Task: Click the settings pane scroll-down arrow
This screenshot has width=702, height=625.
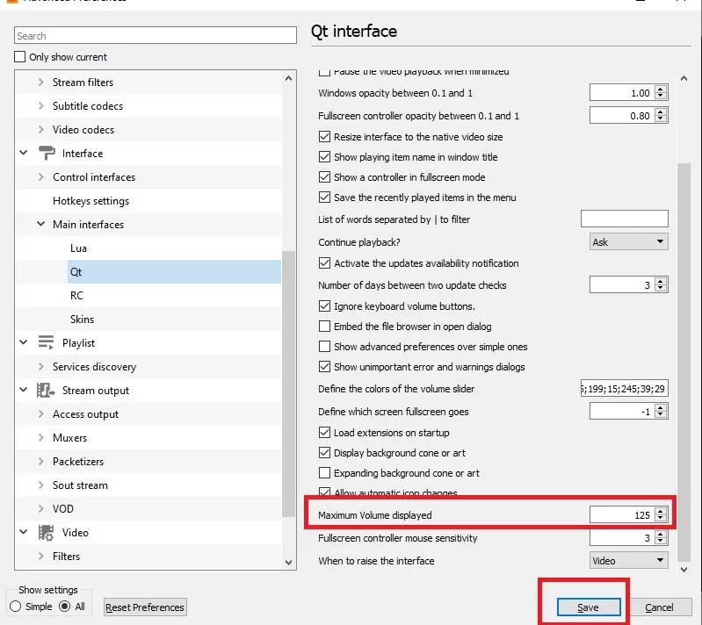Action: (684, 569)
